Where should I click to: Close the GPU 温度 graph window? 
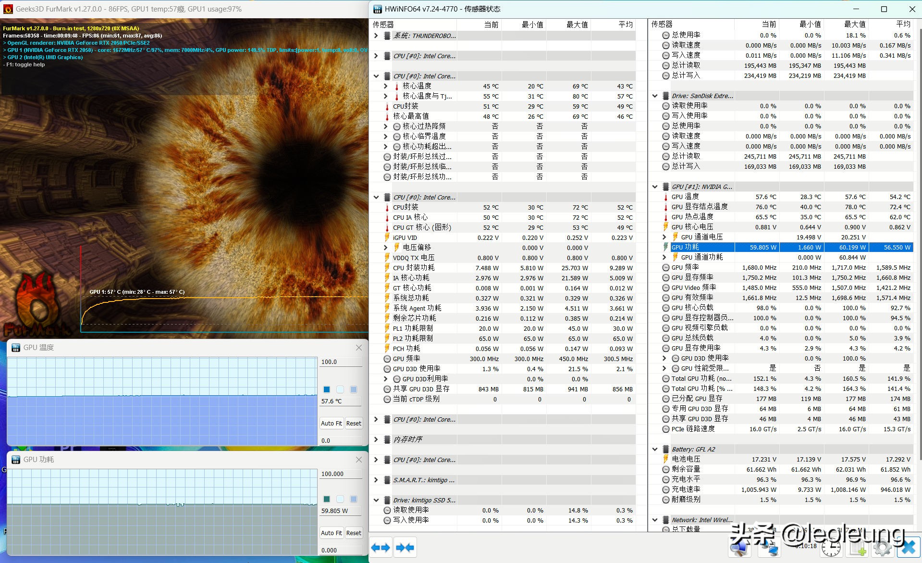(359, 348)
